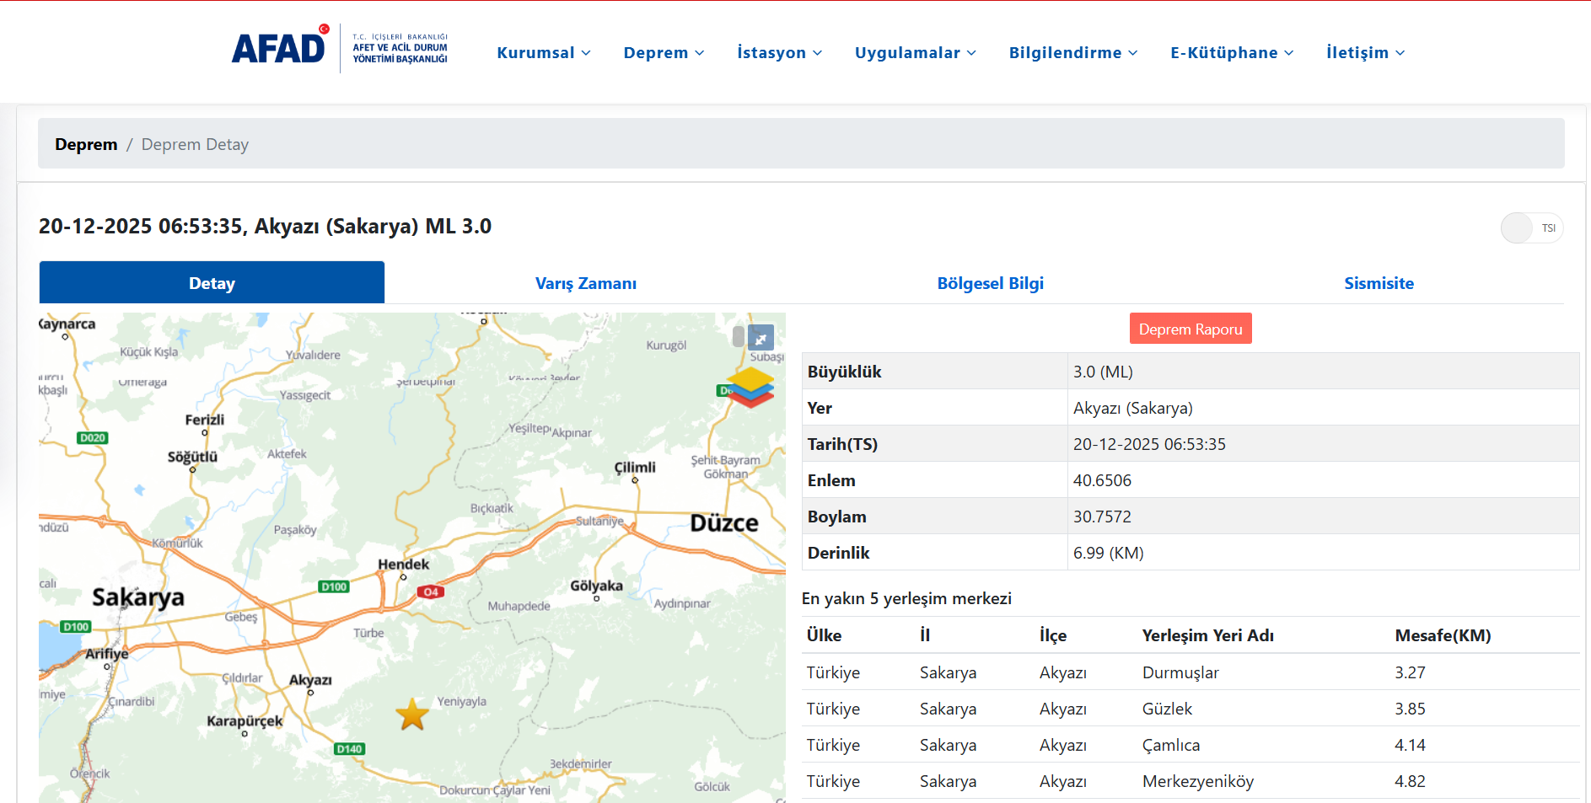1591x803 pixels.
Task: Switch to the Varış Zamanı tab
Action: tap(585, 283)
